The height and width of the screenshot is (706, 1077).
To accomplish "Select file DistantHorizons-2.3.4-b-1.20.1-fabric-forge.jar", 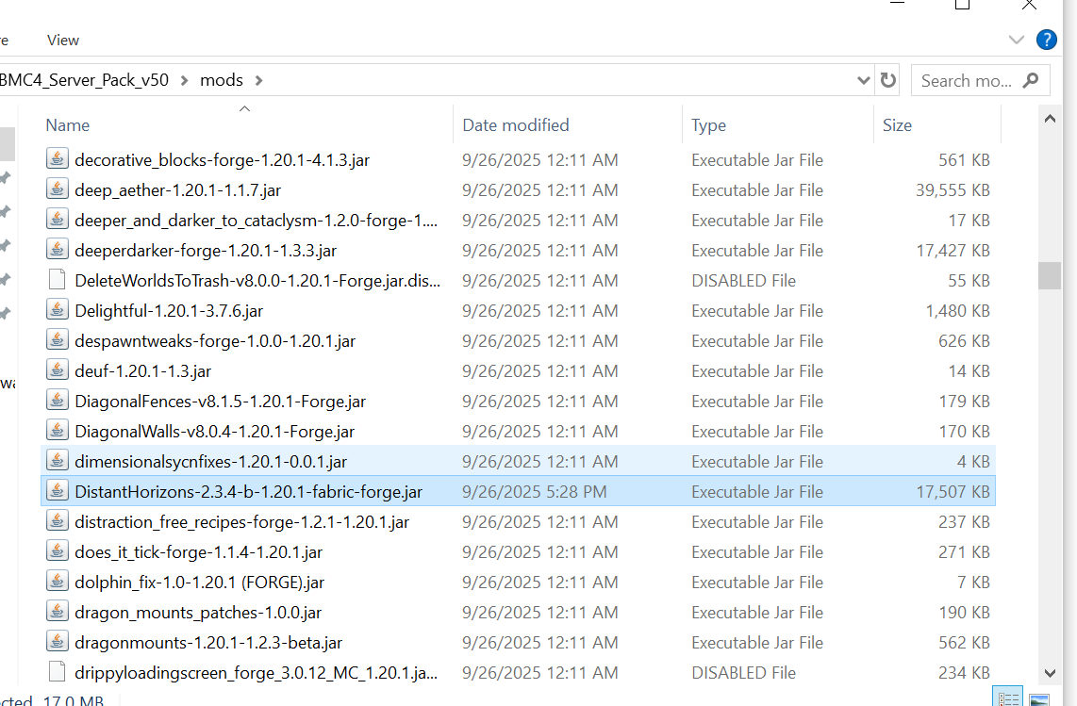I will click(x=249, y=492).
